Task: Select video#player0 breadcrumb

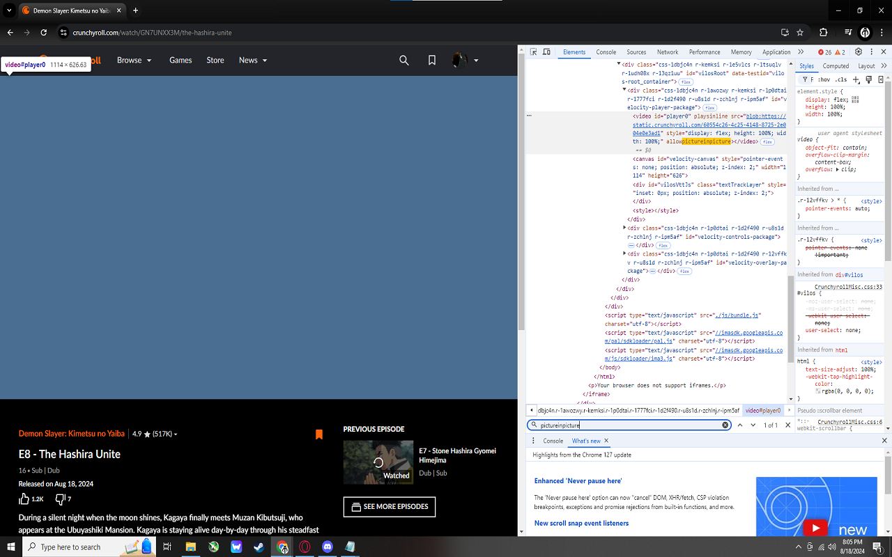Action: click(763, 411)
